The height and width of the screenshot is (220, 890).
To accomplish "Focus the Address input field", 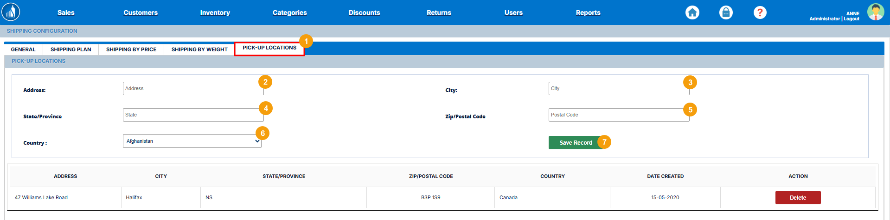I will click(193, 89).
